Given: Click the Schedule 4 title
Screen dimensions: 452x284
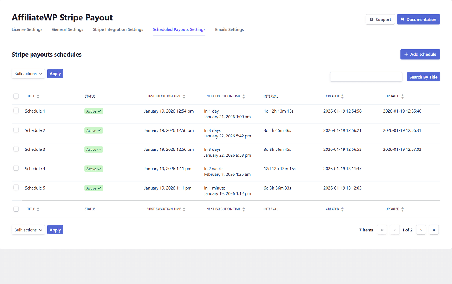Looking at the screenshot, I should 35,169.
